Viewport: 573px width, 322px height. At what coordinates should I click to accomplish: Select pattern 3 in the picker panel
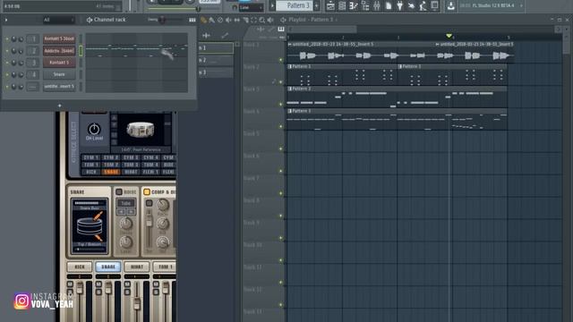point(216,72)
